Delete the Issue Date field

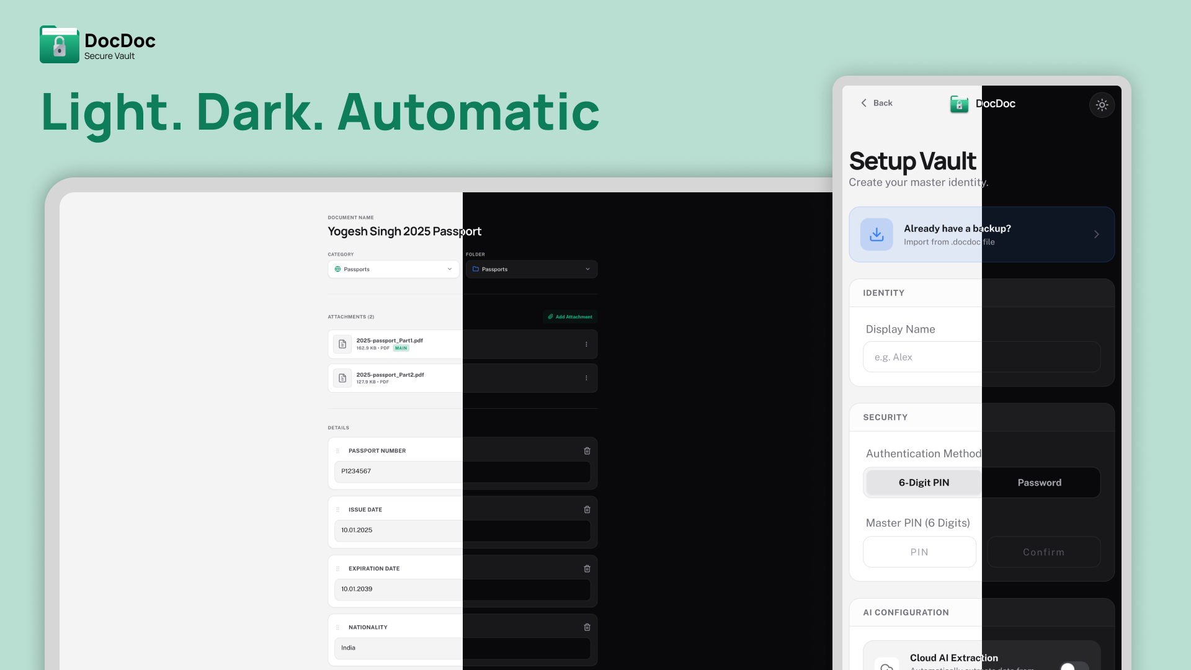coord(587,510)
